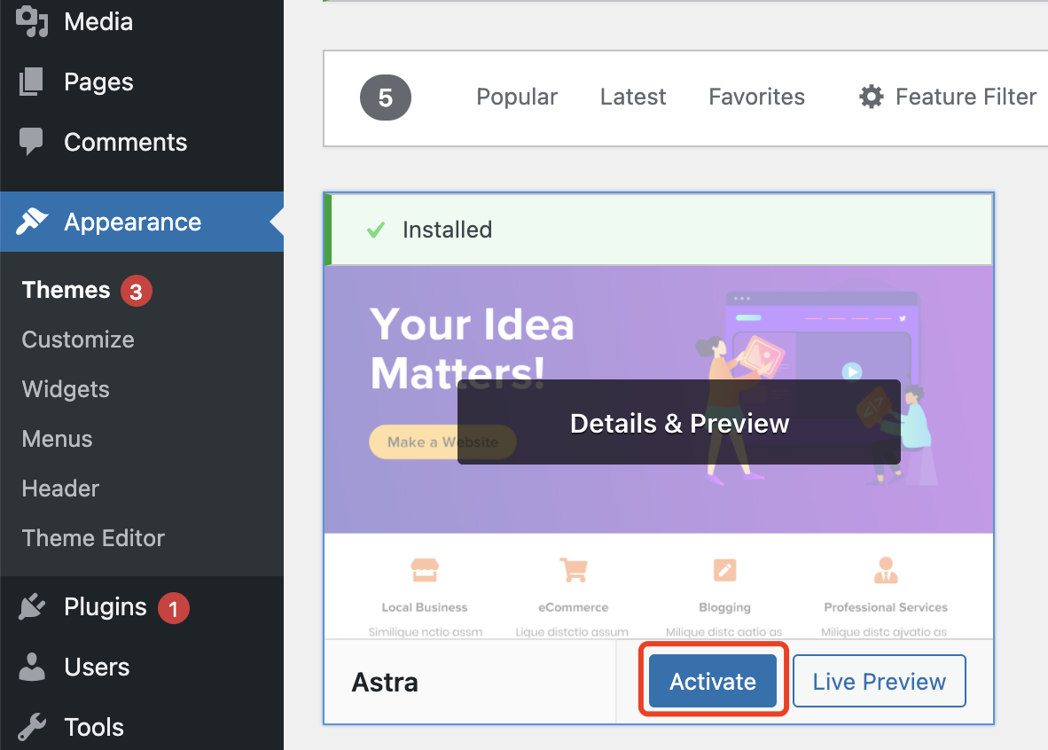This screenshot has width=1048, height=750.
Task: Click the Pages icon in the sidebar
Action: pos(31,82)
